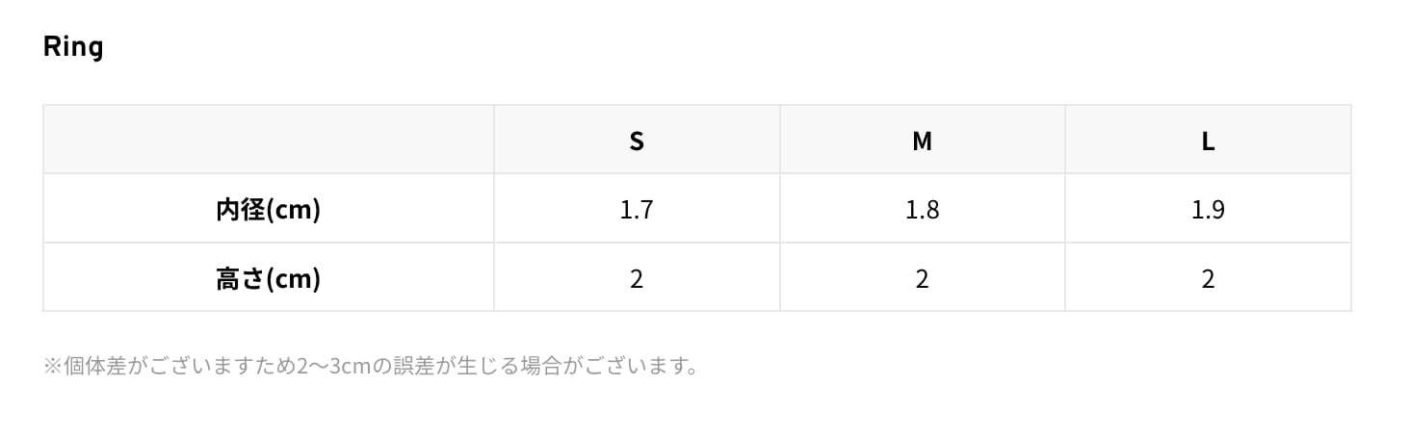Image resolution: width=1410 pixels, height=437 pixels.
Task: Select the 1.8 inner diameter cell
Action: pos(922,210)
